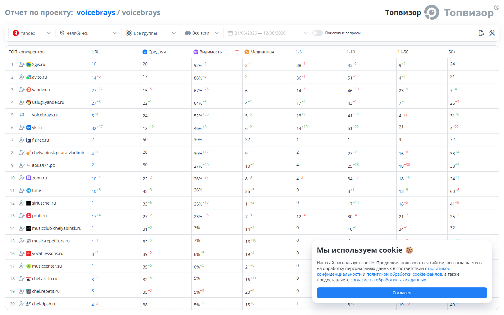This screenshot has width=504, height=315.
Task: Select the chel.repetit.ru competitor name
Action: [x=46, y=291]
